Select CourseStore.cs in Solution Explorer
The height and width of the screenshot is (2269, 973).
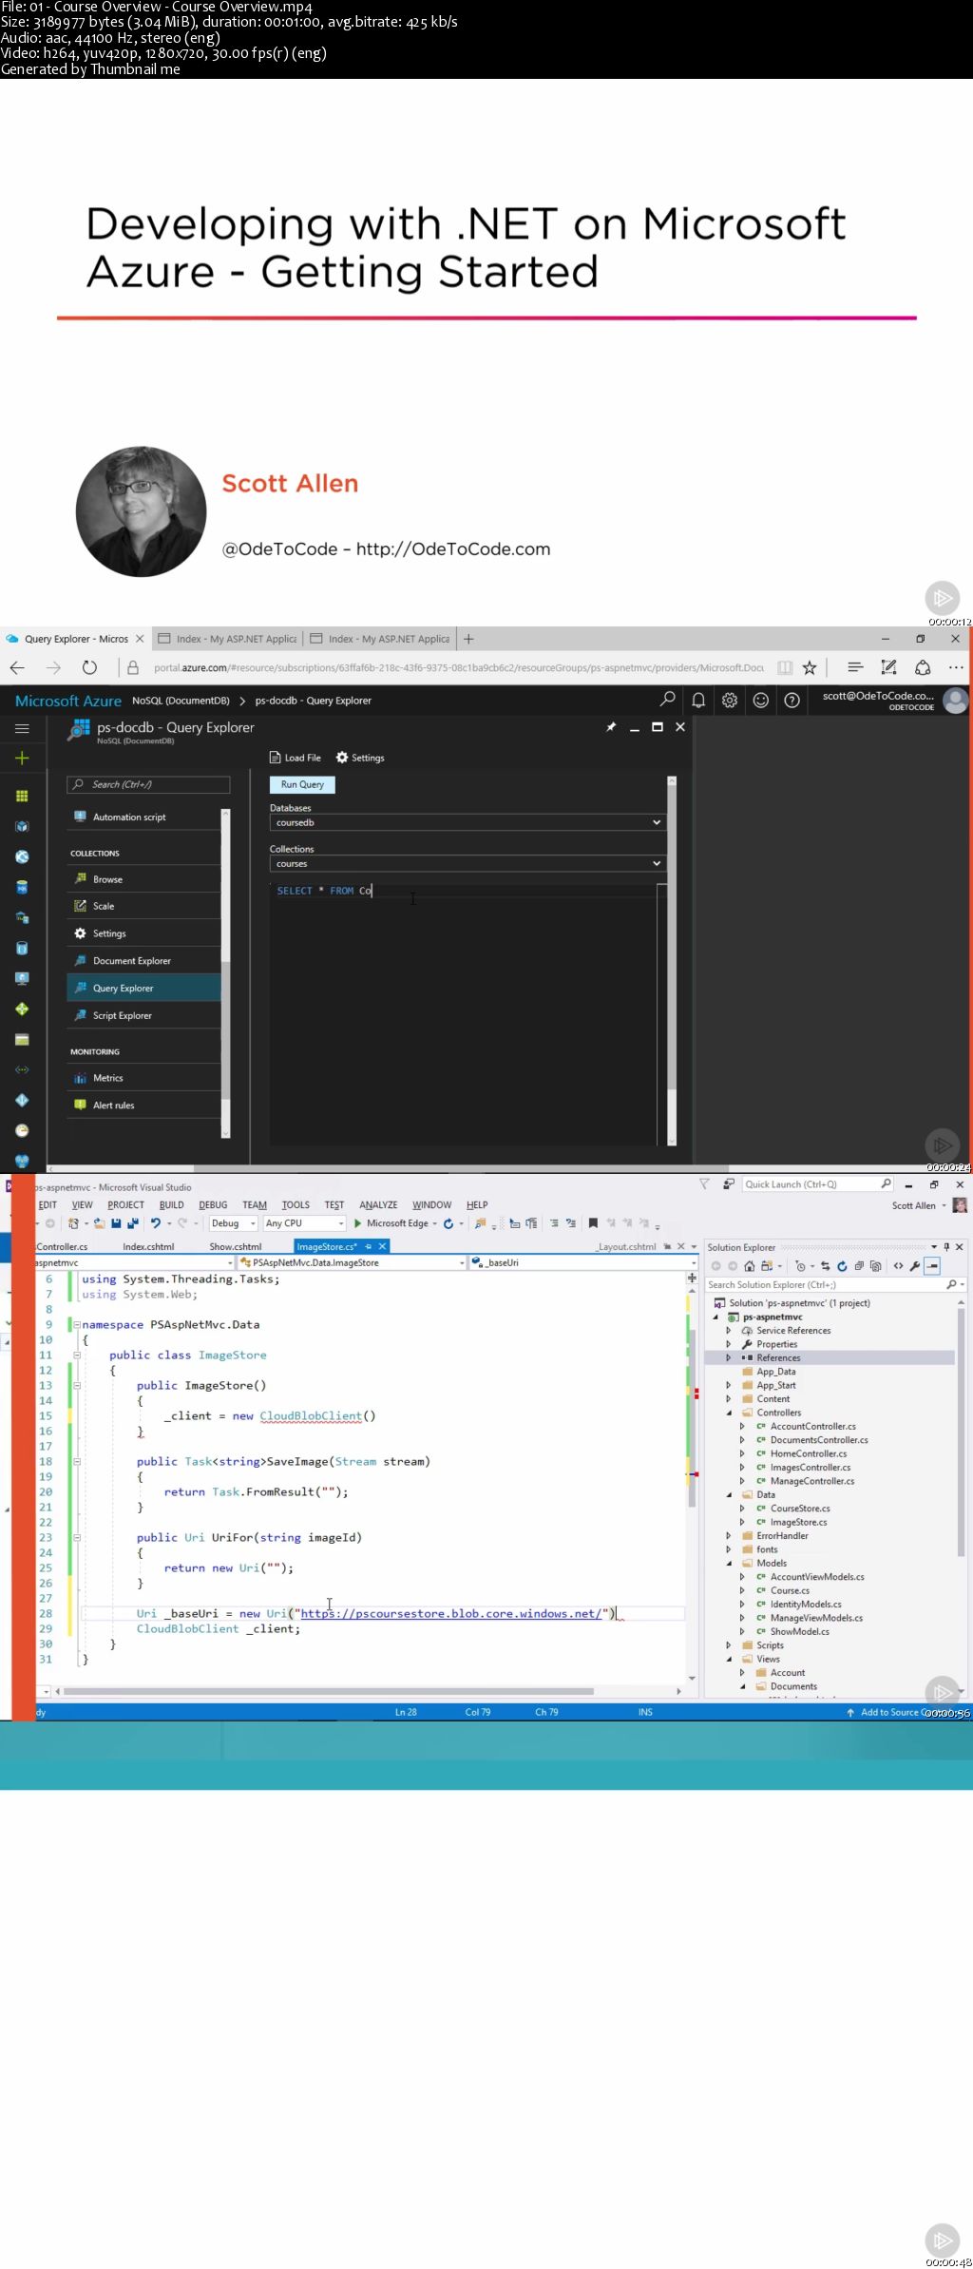coord(800,1509)
